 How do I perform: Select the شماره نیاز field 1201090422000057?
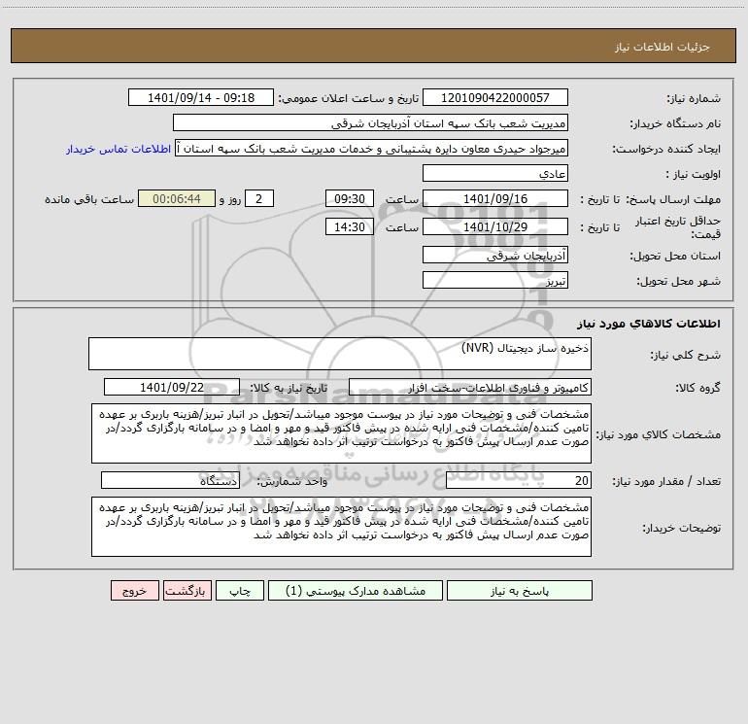[495, 97]
